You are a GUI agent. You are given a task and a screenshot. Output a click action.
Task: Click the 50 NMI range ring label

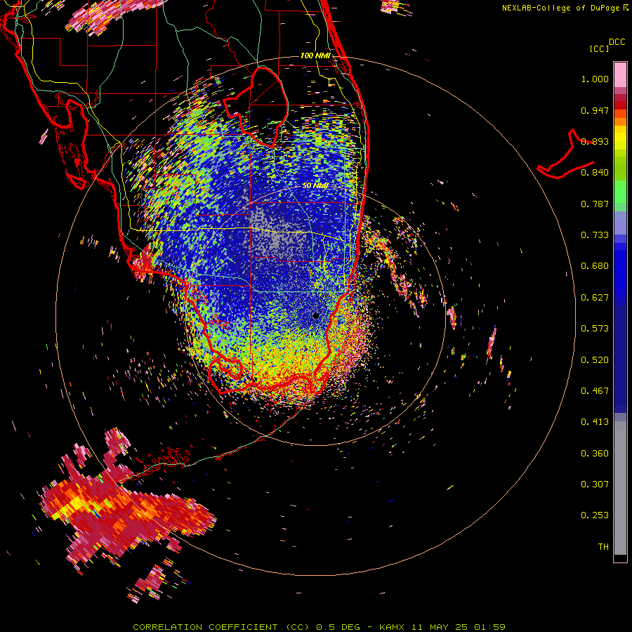(x=315, y=185)
